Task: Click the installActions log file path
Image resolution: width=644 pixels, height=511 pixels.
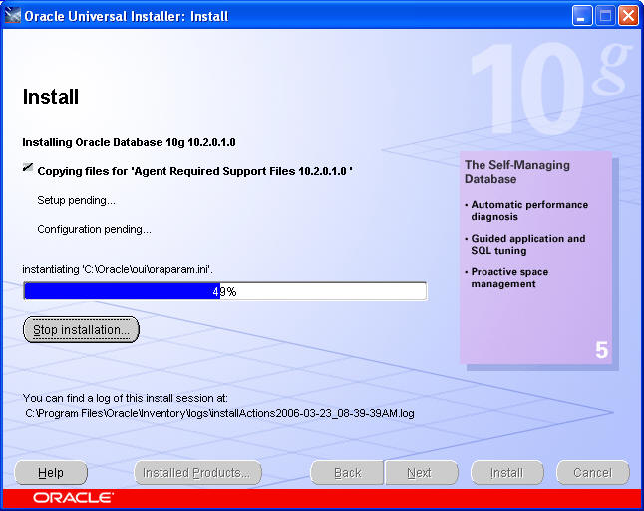Action: point(219,411)
